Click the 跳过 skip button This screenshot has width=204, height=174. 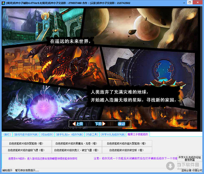[121, 124]
